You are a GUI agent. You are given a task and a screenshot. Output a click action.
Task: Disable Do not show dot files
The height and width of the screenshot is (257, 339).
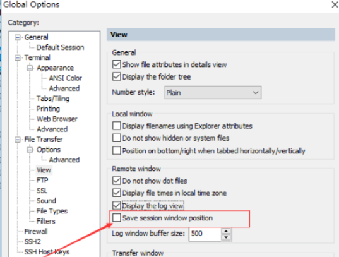coord(117,181)
